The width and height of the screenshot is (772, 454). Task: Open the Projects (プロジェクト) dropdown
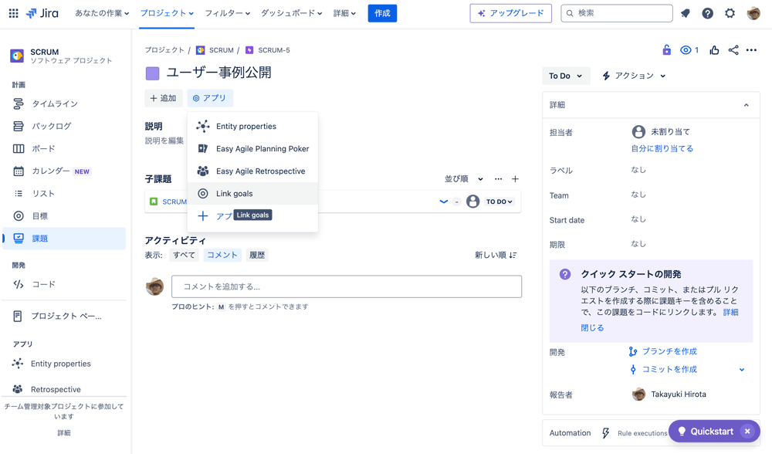(167, 13)
